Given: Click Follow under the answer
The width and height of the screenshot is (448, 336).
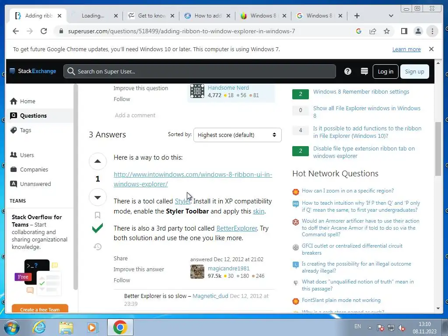Looking at the screenshot, I should [122, 280].
